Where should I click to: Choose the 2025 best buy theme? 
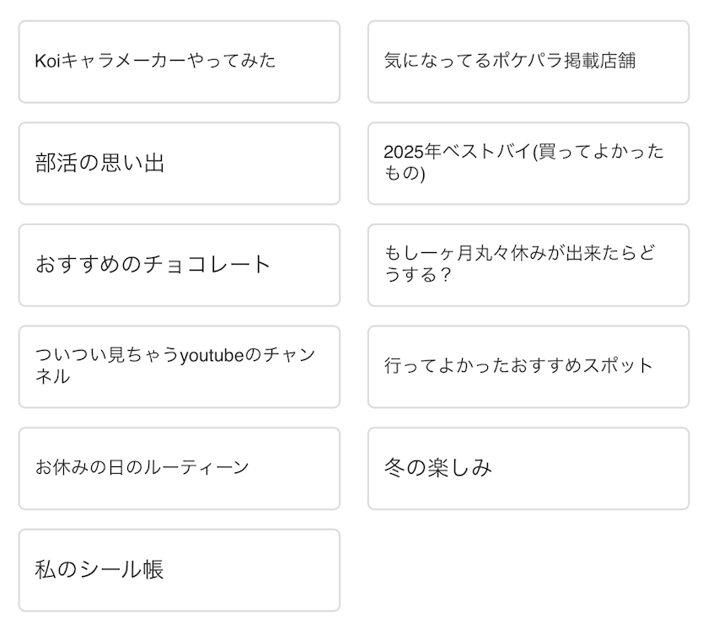click(528, 164)
